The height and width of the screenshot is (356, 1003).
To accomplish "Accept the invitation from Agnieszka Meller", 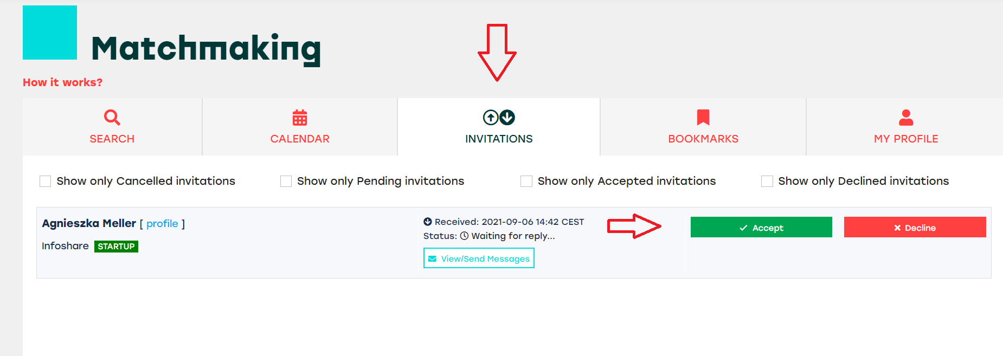I will click(761, 227).
